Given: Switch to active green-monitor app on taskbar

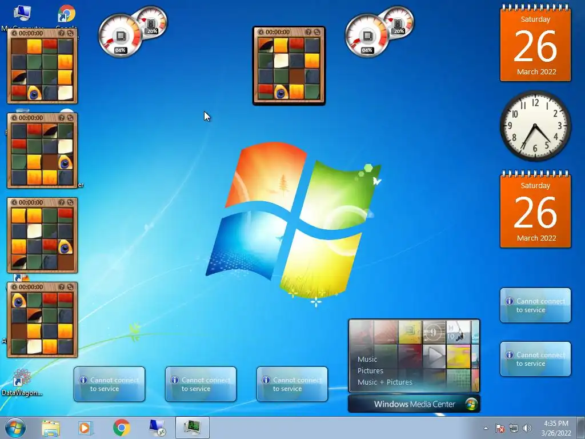Looking at the screenshot, I should [193, 428].
